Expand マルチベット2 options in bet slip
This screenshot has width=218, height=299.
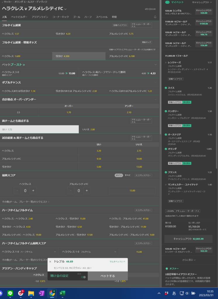pos(117,262)
